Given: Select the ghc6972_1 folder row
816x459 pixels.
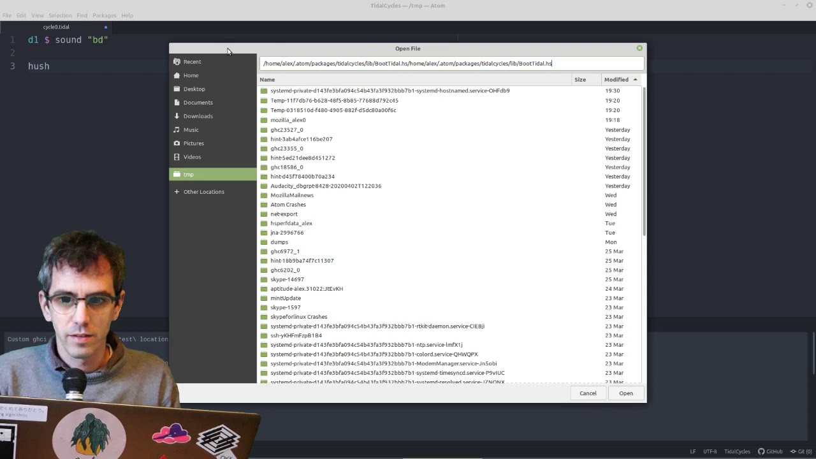Looking at the screenshot, I should [449, 251].
